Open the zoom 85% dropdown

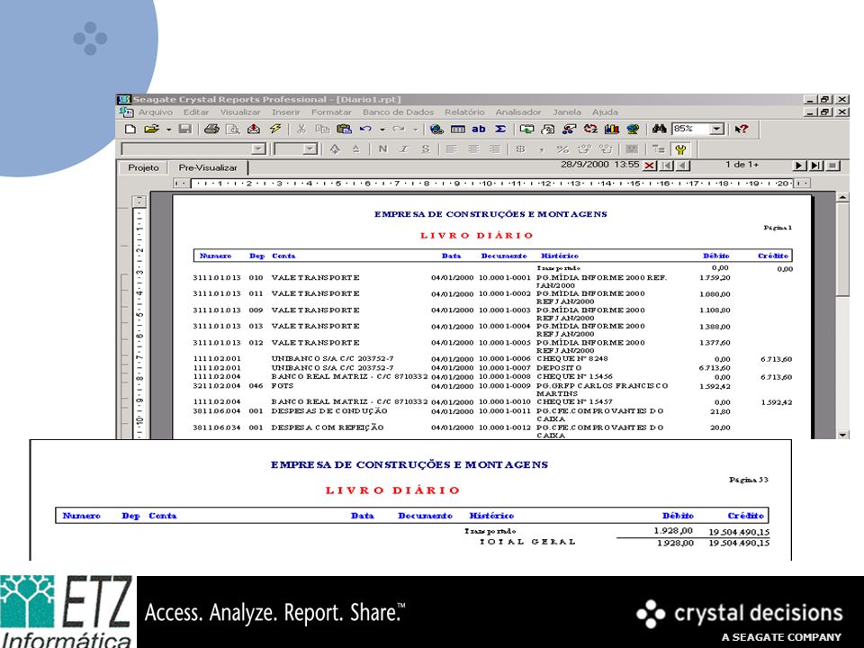(716, 129)
